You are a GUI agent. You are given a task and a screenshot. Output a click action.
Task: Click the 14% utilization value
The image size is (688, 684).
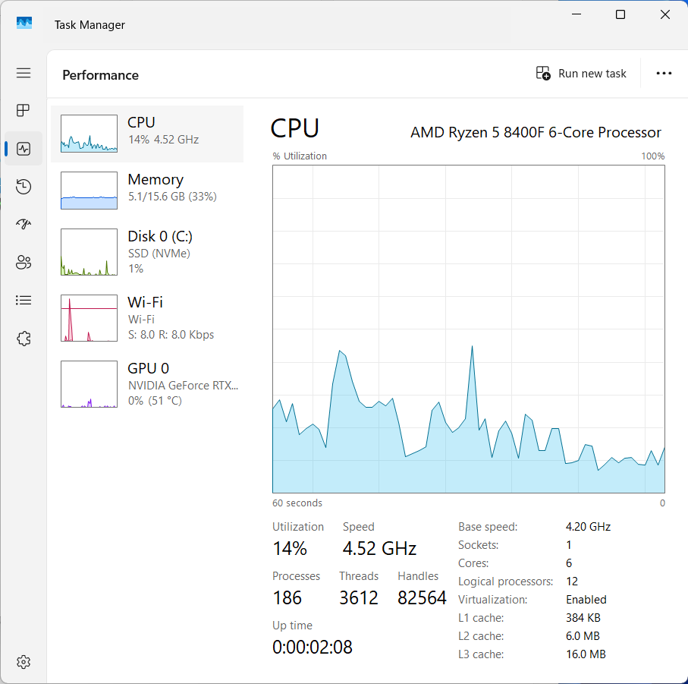290,549
